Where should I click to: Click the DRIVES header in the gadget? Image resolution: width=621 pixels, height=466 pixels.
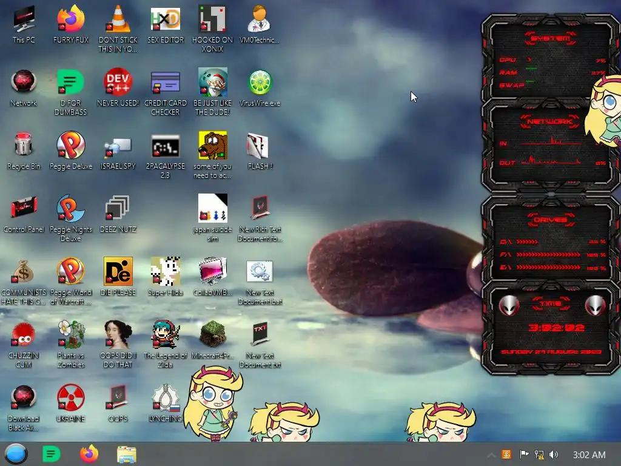point(550,220)
